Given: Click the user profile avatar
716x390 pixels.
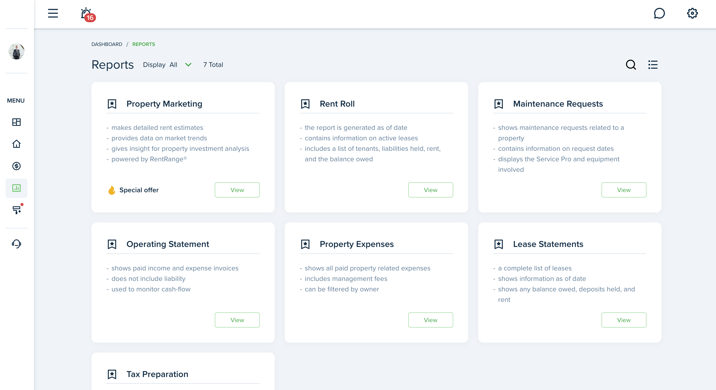Looking at the screenshot, I should pyautogui.click(x=16, y=51).
